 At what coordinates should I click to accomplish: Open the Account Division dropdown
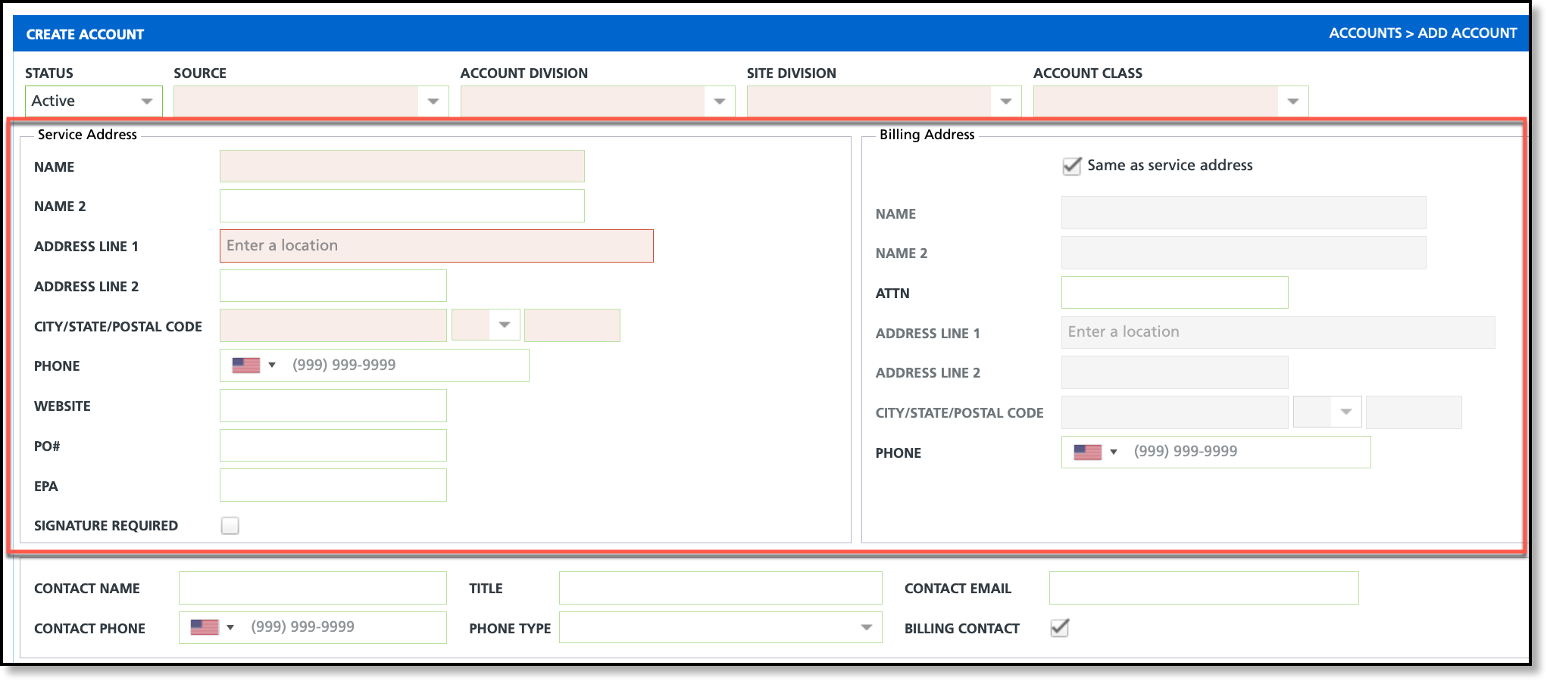tap(598, 101)
